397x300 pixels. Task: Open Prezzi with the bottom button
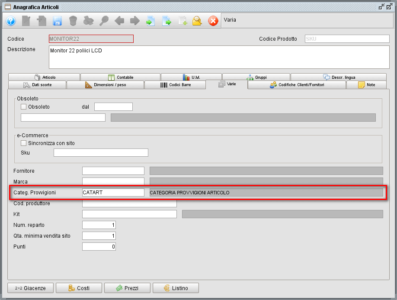pos(127,288)
